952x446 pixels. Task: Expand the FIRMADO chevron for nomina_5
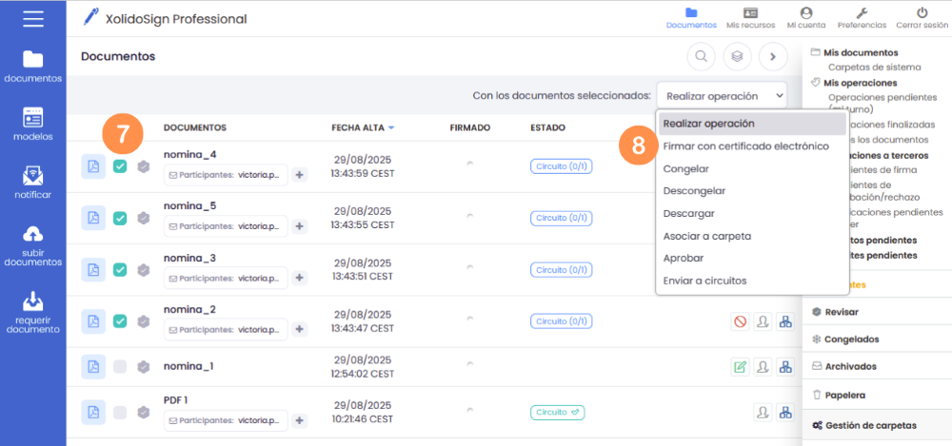[469, 215]
